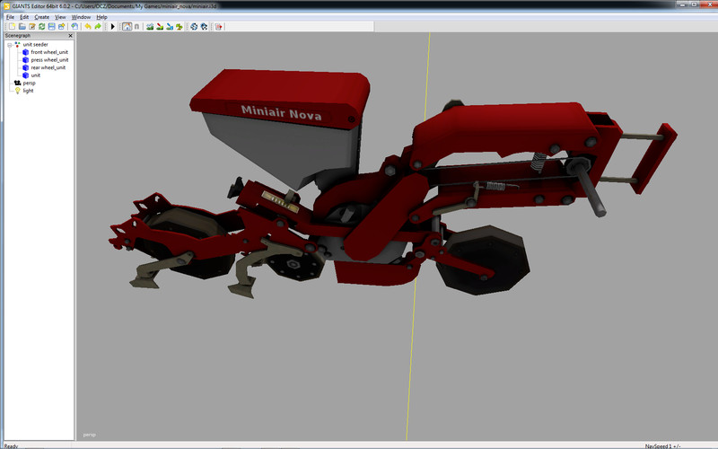Select rear wheel_unit in Scenegraph

(48, 67)
